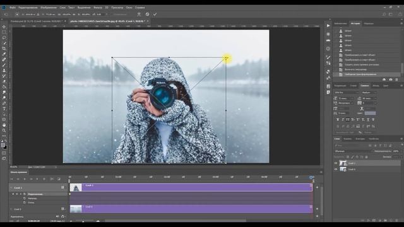This screenshot has height=227, width=404.
Task: Expand the Слой 0 timeline track
Action: [x=11, y=209]
